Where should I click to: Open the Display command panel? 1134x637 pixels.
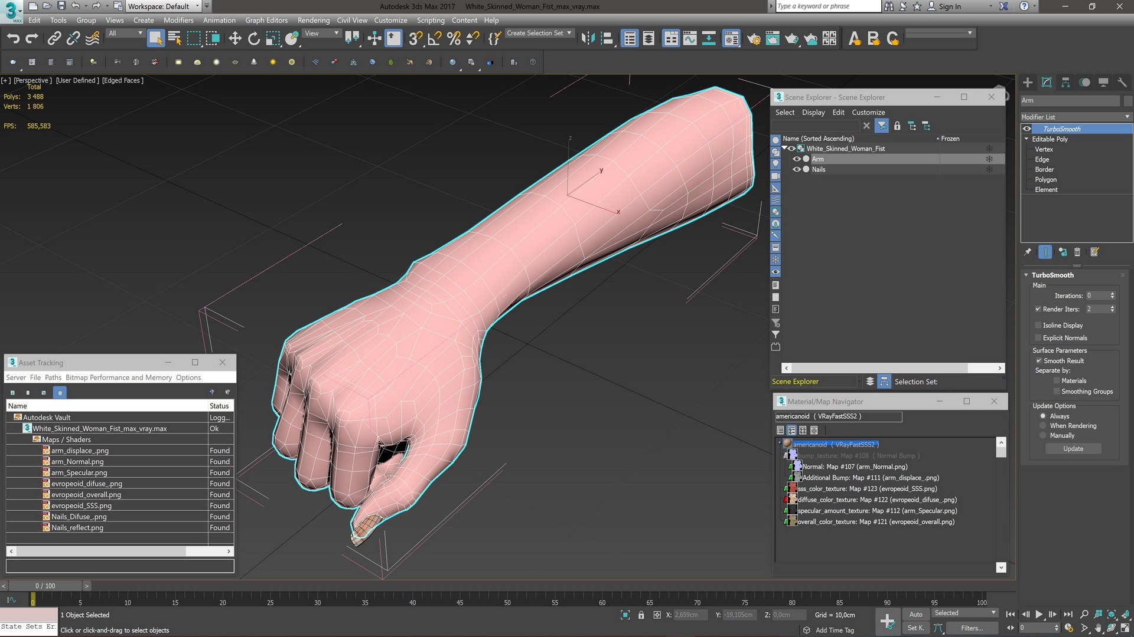coord(1103,83)
